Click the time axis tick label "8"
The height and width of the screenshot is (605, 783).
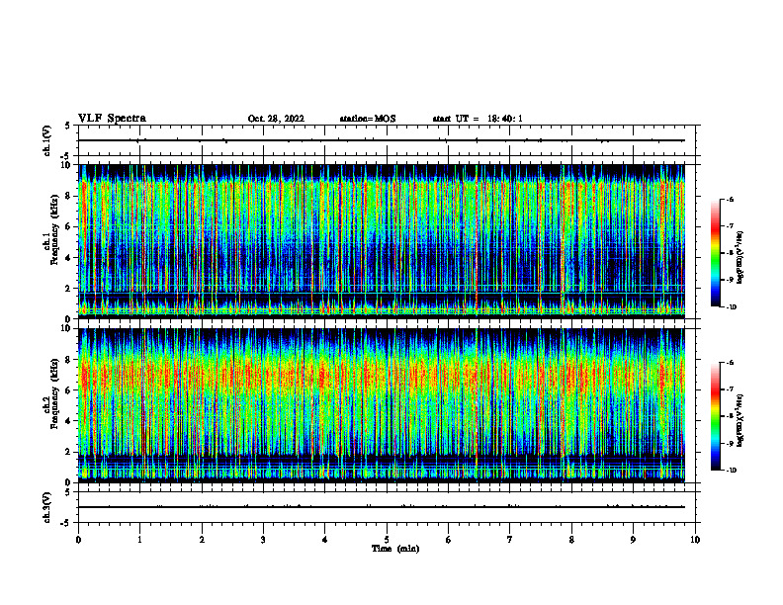coord(571,540)
